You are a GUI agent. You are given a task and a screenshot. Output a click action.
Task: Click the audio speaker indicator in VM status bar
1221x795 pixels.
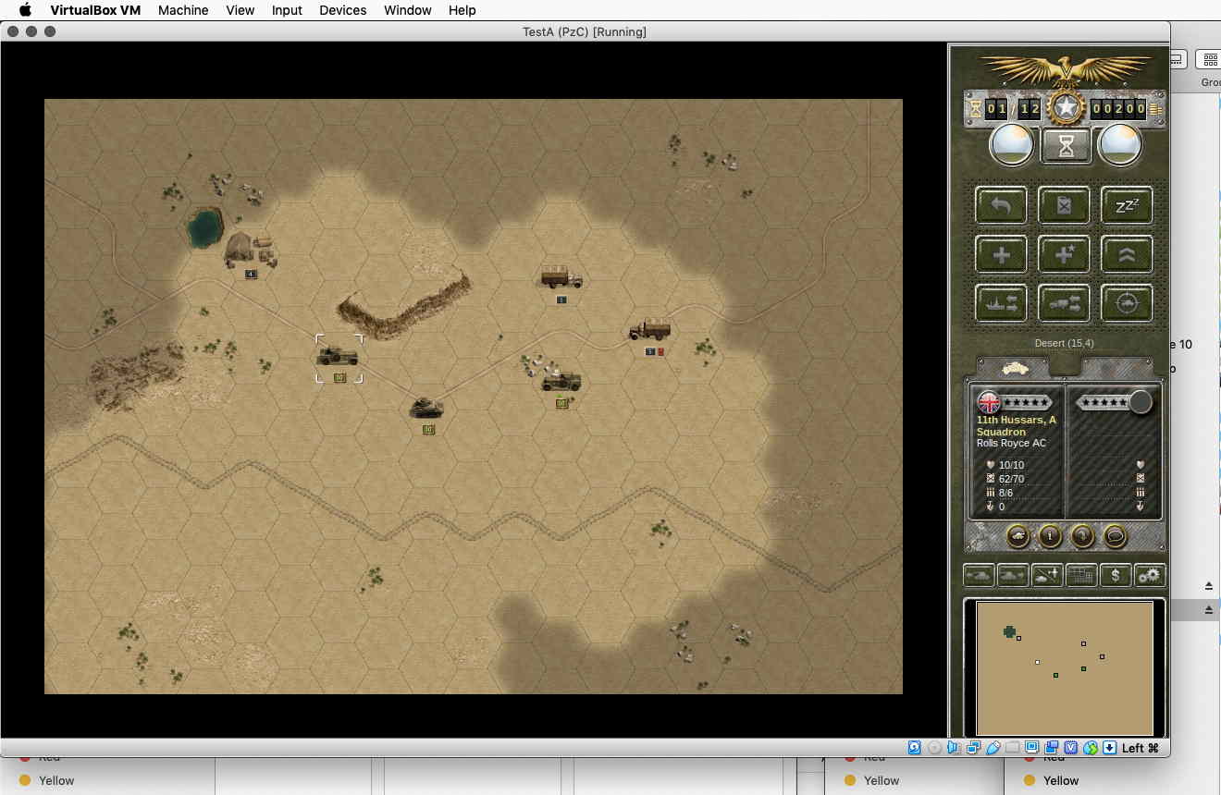pyautogui.click(x=954, y=748)
